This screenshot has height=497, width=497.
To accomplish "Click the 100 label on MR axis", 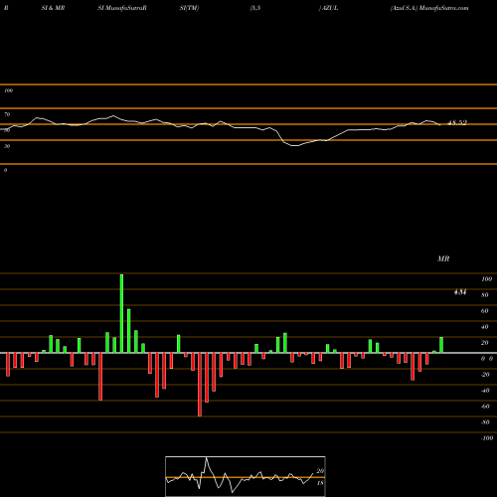I will click(486, 279).
